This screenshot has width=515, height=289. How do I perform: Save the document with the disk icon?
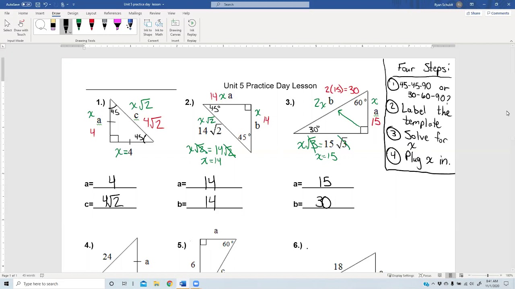tap(38, 4)
